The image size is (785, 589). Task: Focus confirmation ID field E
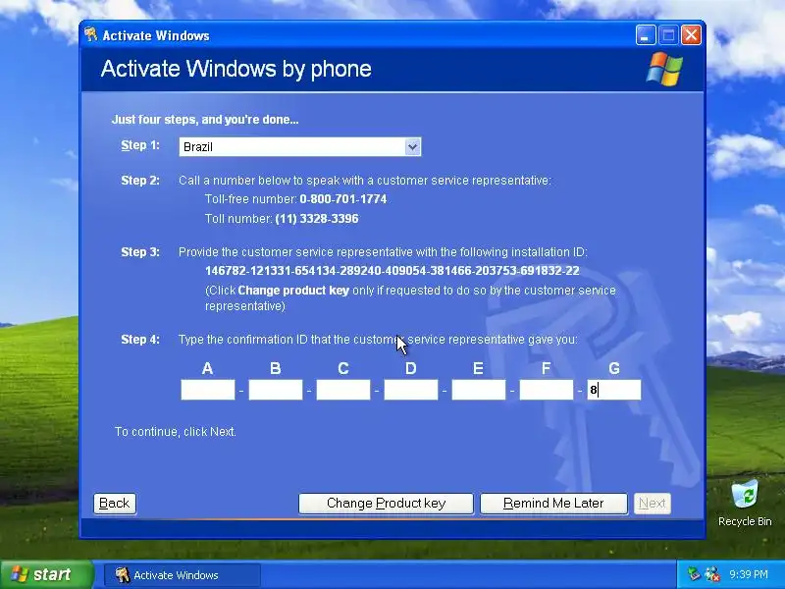coord(479,390)
